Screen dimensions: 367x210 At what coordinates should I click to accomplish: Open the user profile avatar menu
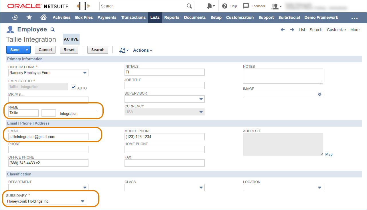[x=276, y=6]
